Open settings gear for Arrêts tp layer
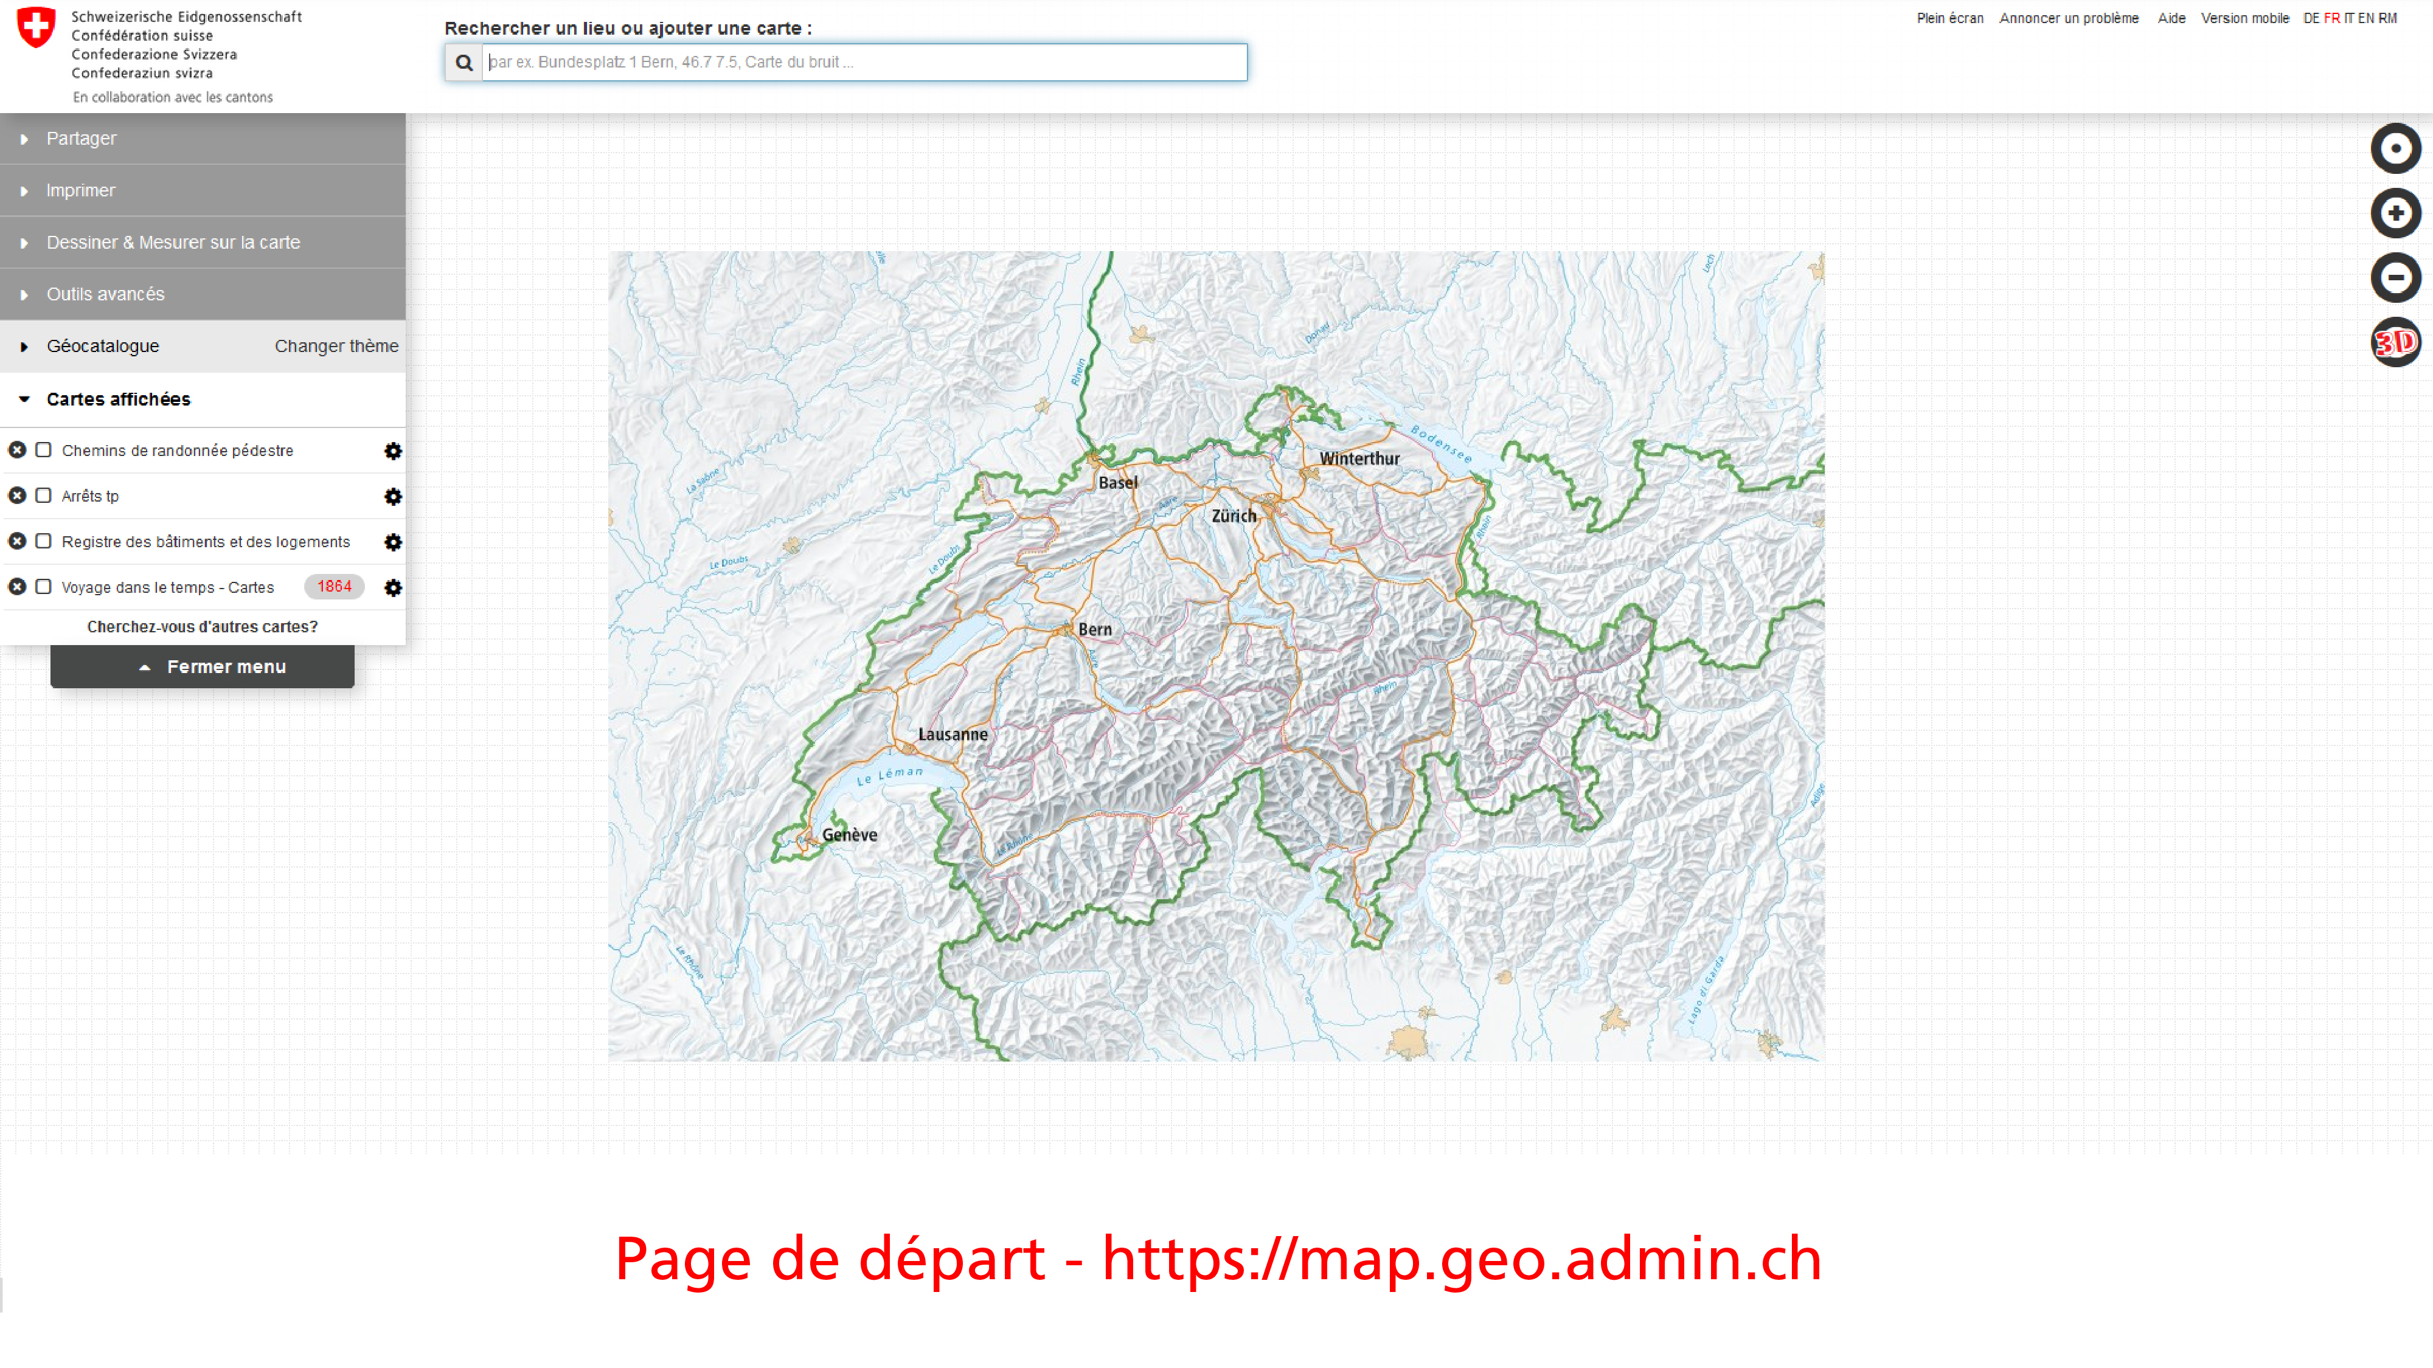This screenshot has height=1368, width=2433. pyautogui.click(x=393, y=497)
